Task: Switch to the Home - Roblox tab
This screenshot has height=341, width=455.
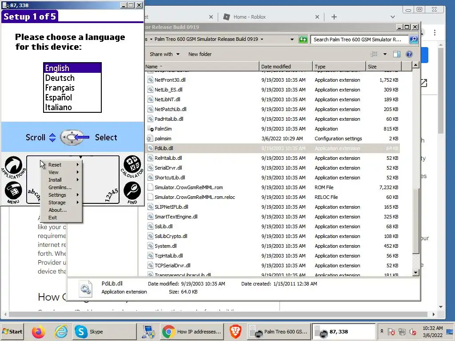Action: 249,17
